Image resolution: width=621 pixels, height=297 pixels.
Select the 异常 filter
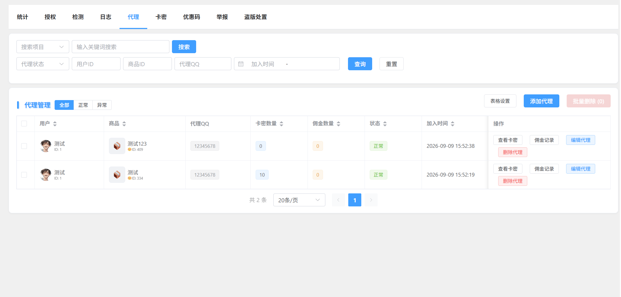[x=102, y=105]
